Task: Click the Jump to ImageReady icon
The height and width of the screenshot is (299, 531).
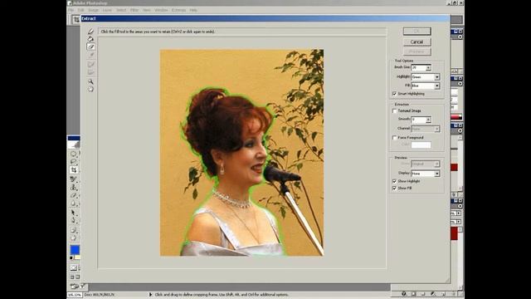Action: coord(74,286)
